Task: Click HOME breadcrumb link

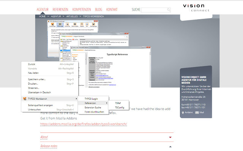Action: point(42,16)
